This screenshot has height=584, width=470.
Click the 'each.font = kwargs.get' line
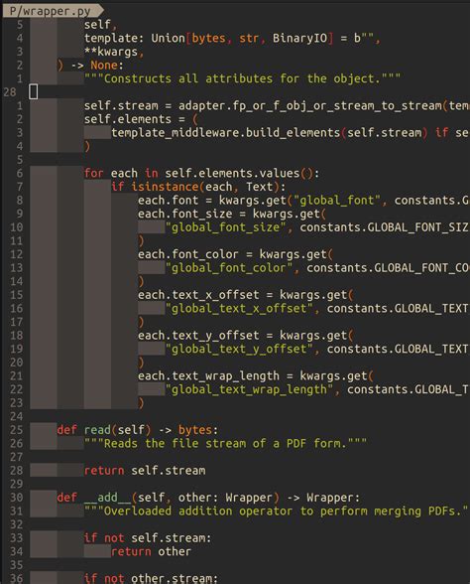303,201
